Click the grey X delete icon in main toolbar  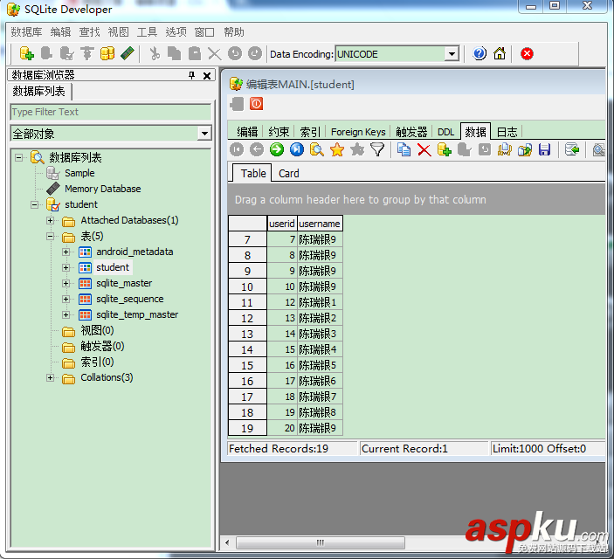coord(215,53)
